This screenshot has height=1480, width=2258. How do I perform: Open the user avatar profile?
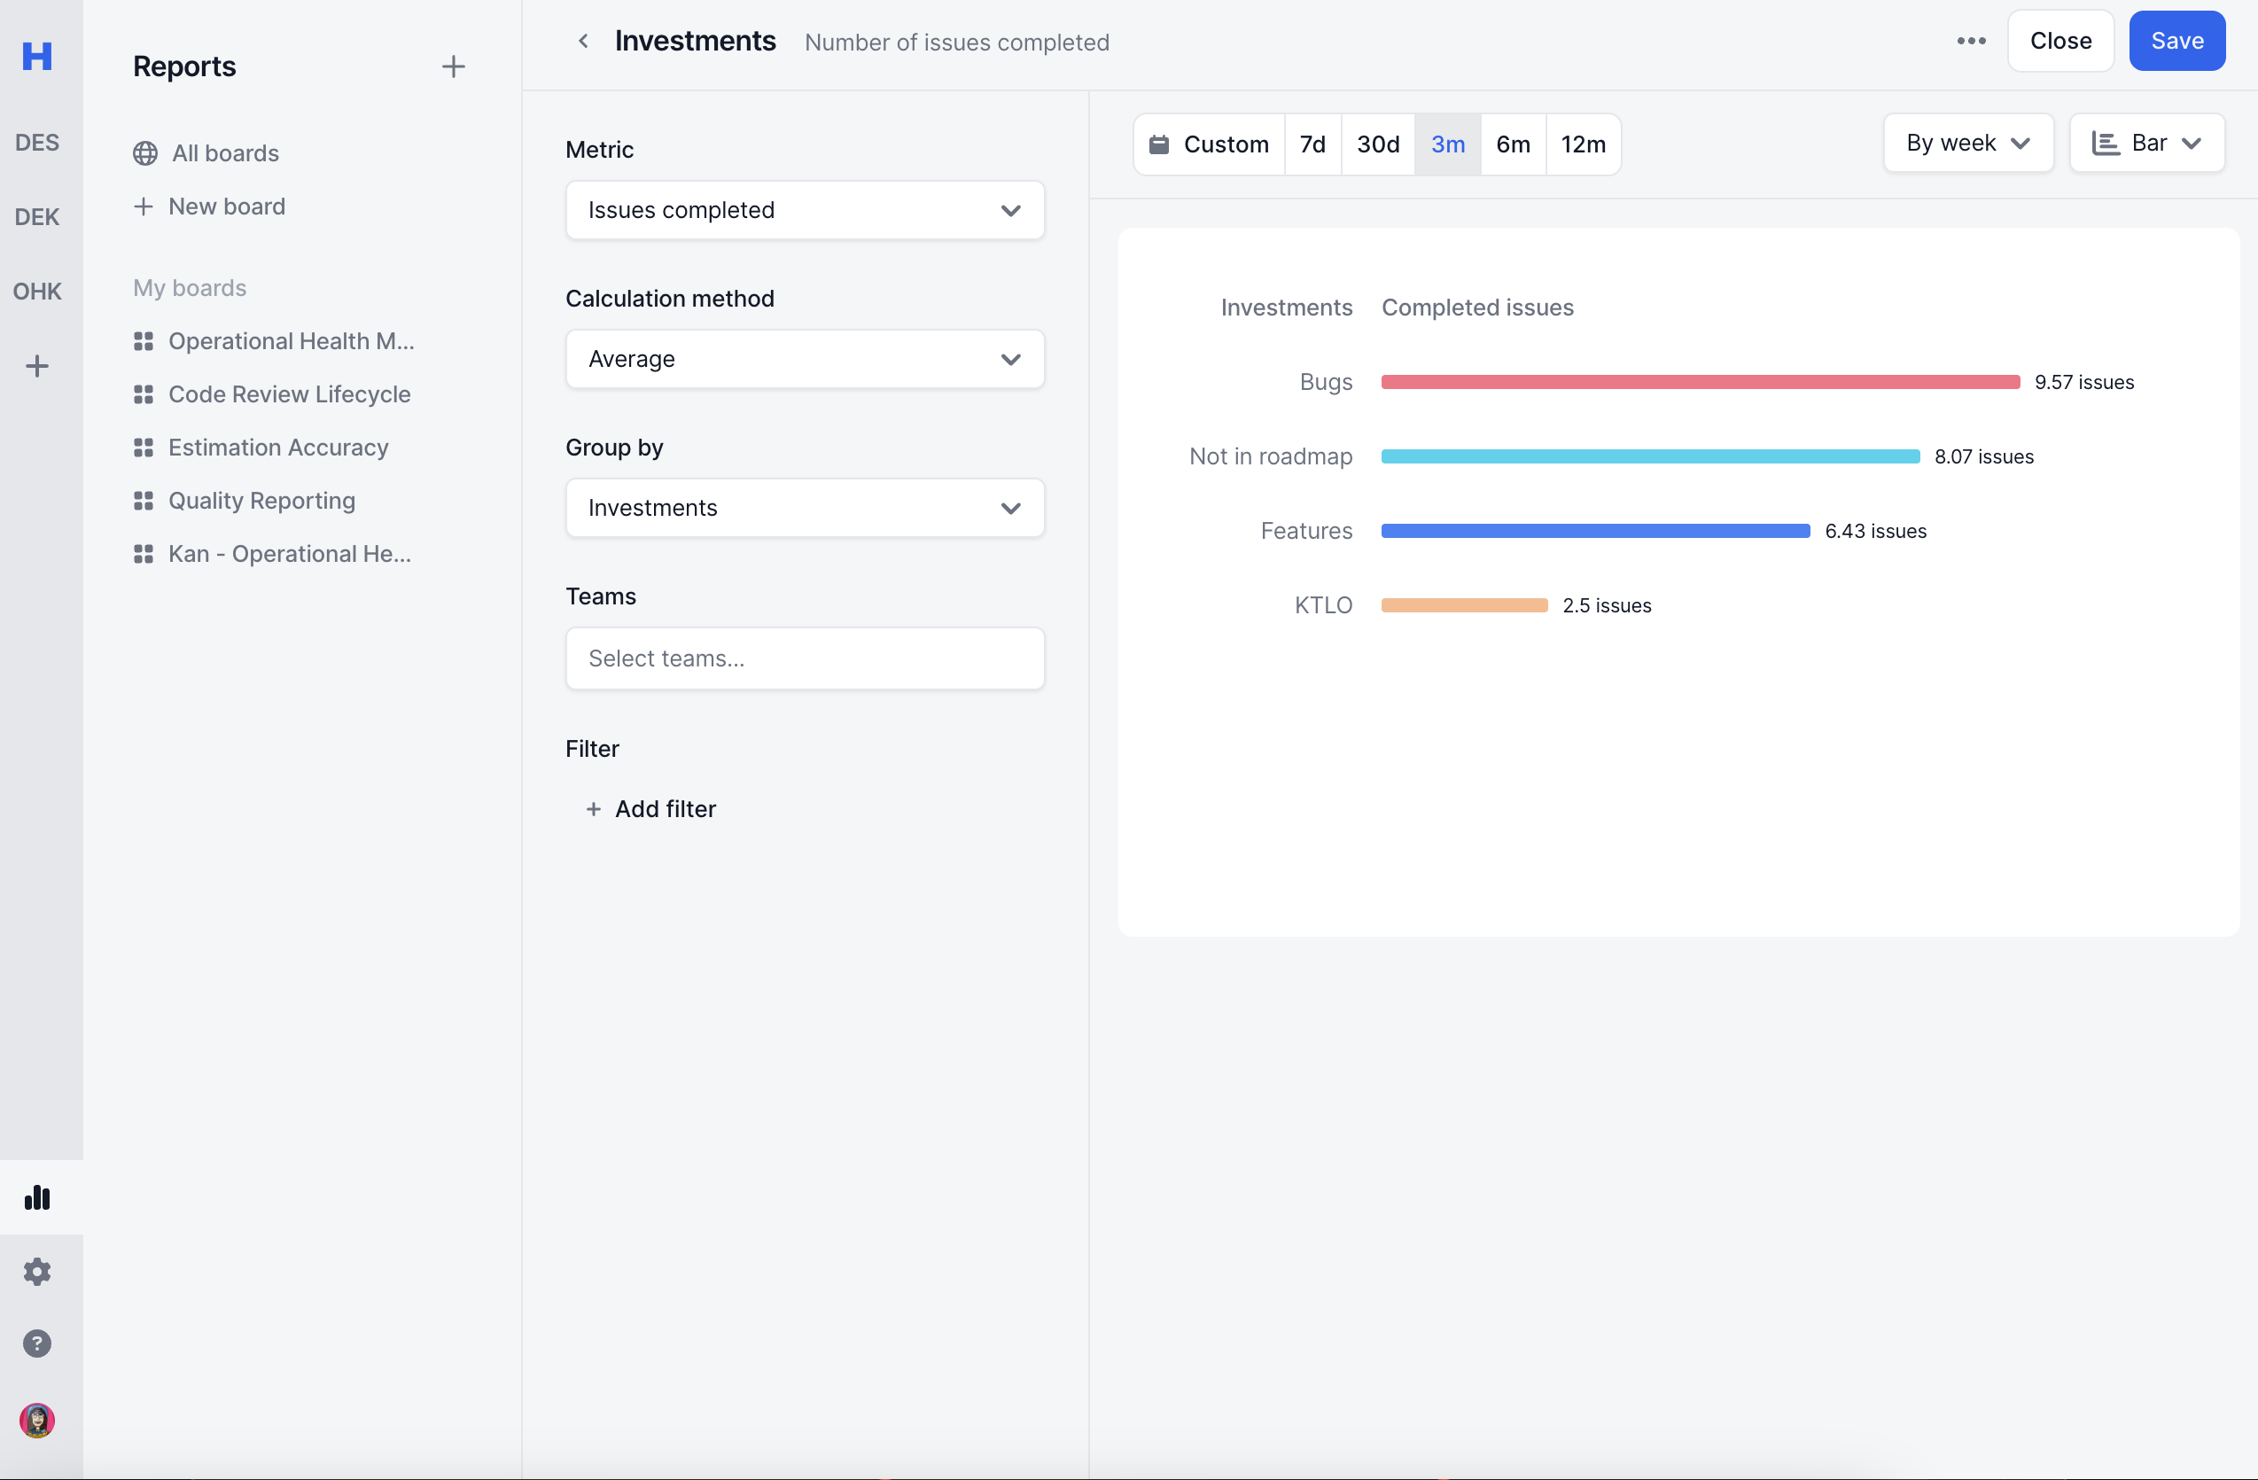point(37,1421)
